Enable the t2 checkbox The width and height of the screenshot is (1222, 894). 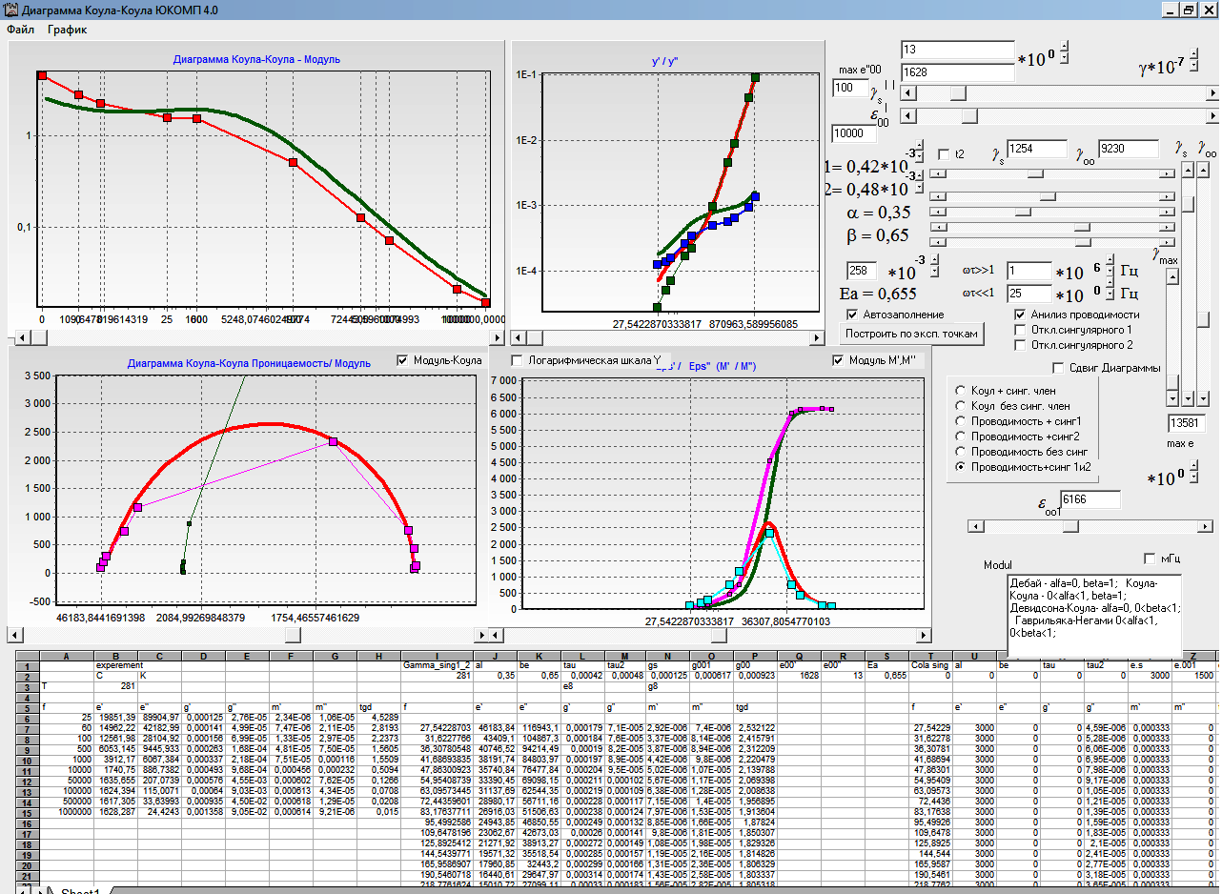(945, 153)
